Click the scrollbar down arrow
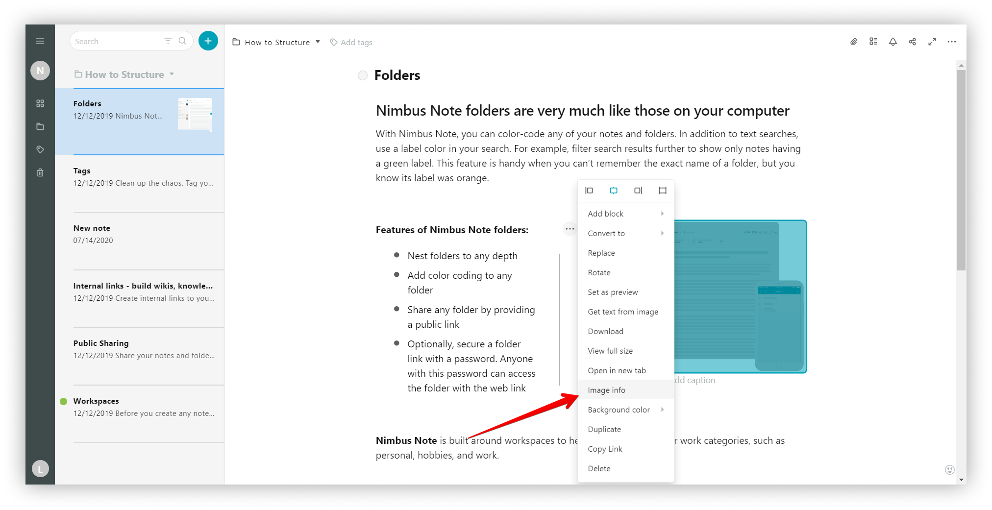 [961, 480]
